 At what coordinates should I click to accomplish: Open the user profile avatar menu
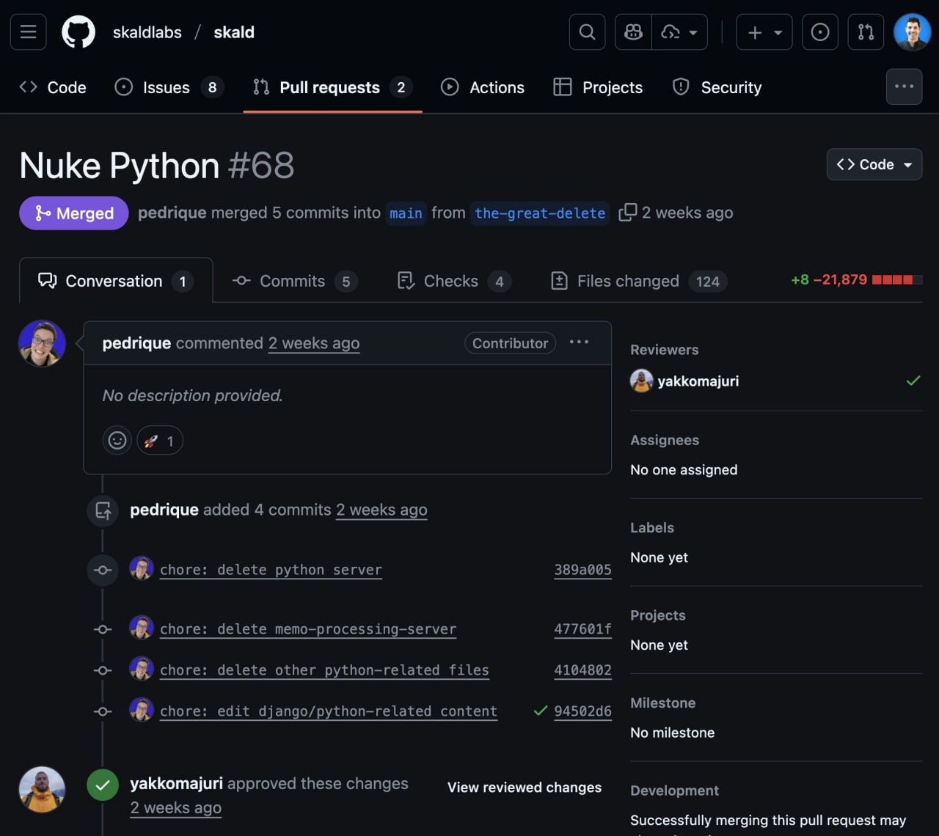click(x=912, y=32)
